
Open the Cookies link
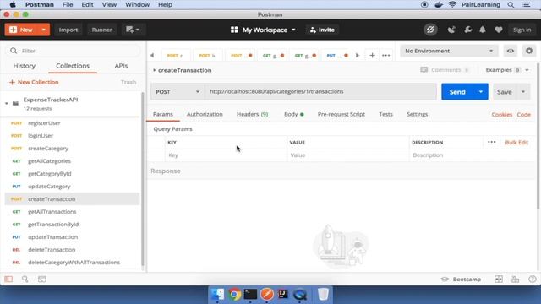point(501,115)
